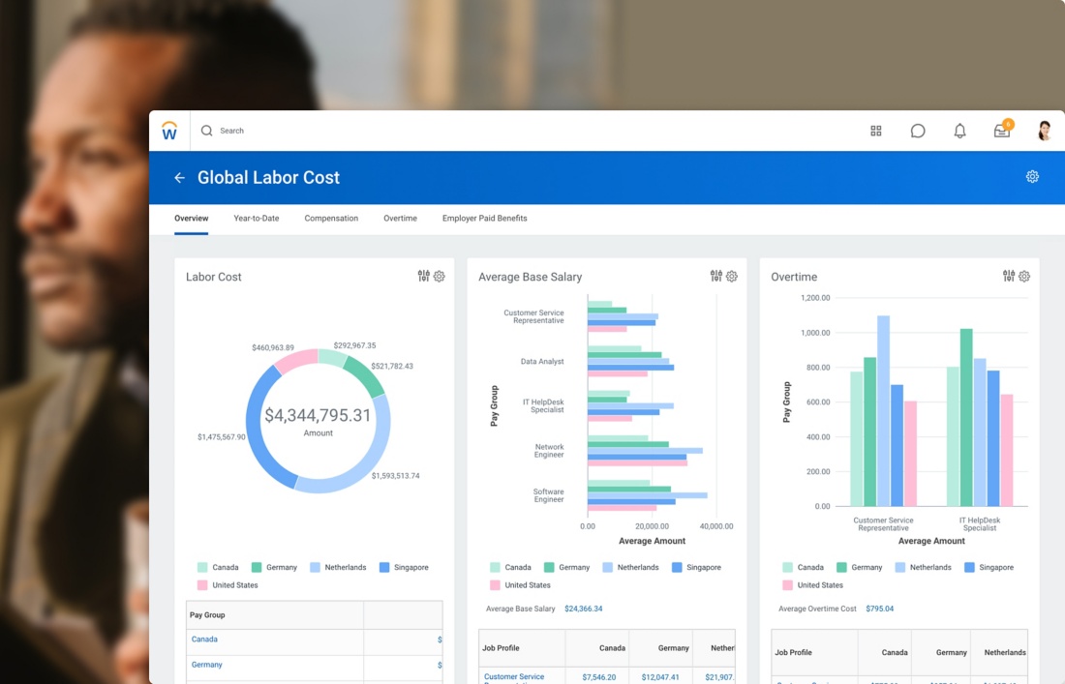Click the $24,366.34 average base salary link
Viewport: 1065px width, 684px height.
[x=583, y=610]
